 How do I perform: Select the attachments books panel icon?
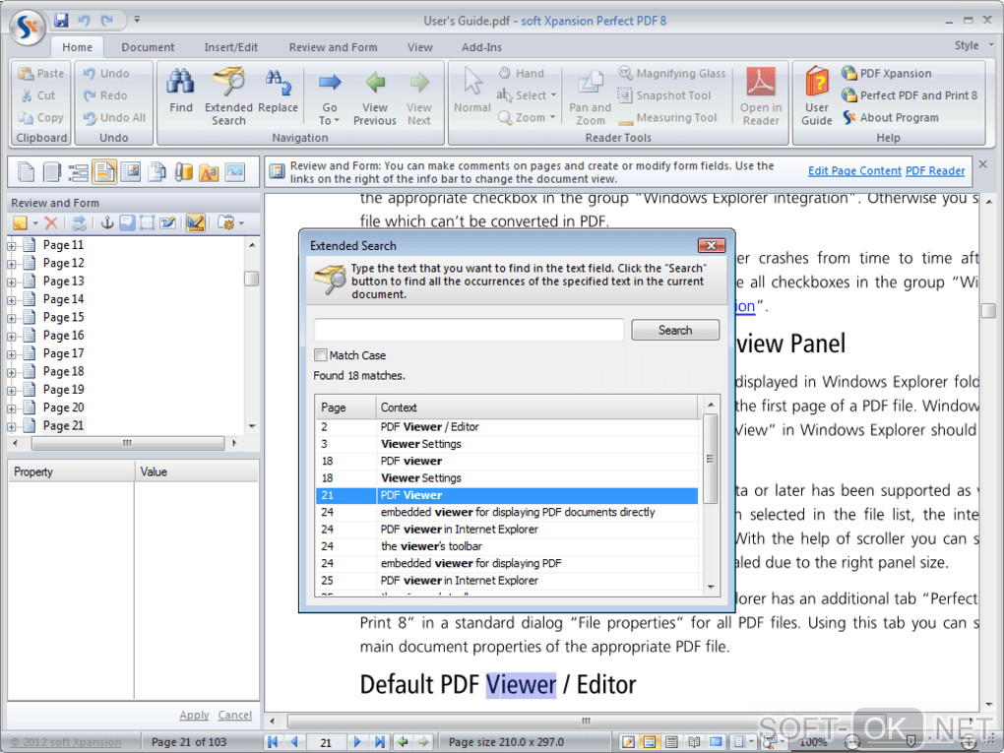pyautogui.click(x=183, y=171)
